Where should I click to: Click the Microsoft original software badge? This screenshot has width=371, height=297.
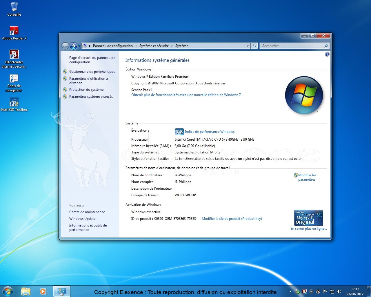click(308, 218)
